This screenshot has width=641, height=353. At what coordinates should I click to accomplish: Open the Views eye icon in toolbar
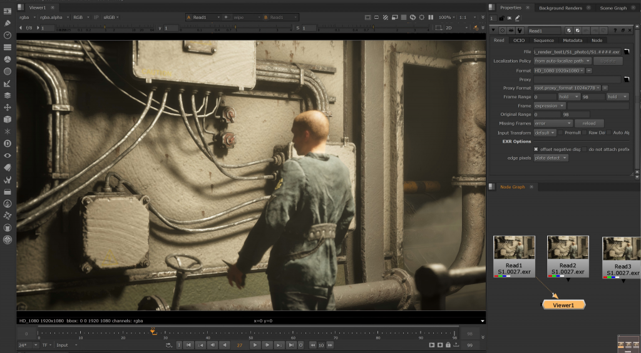coord(8,155)
